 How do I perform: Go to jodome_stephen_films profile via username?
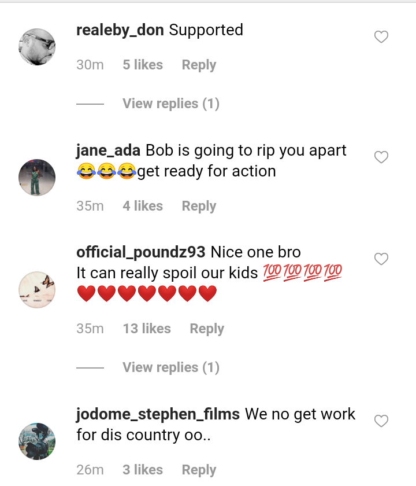click(x=158, y=414)
